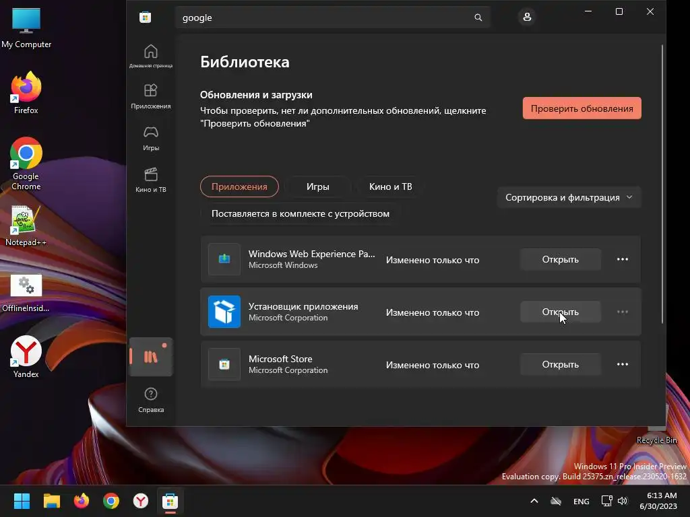Select the Firefox desktop shortcut
The width and height of the screenshot is (690, 517).
(26, 93)
